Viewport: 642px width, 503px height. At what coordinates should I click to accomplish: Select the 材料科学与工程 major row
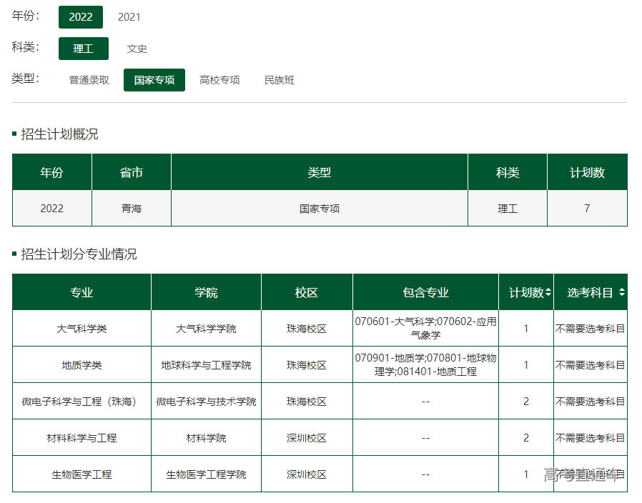[x=82, y=438]
